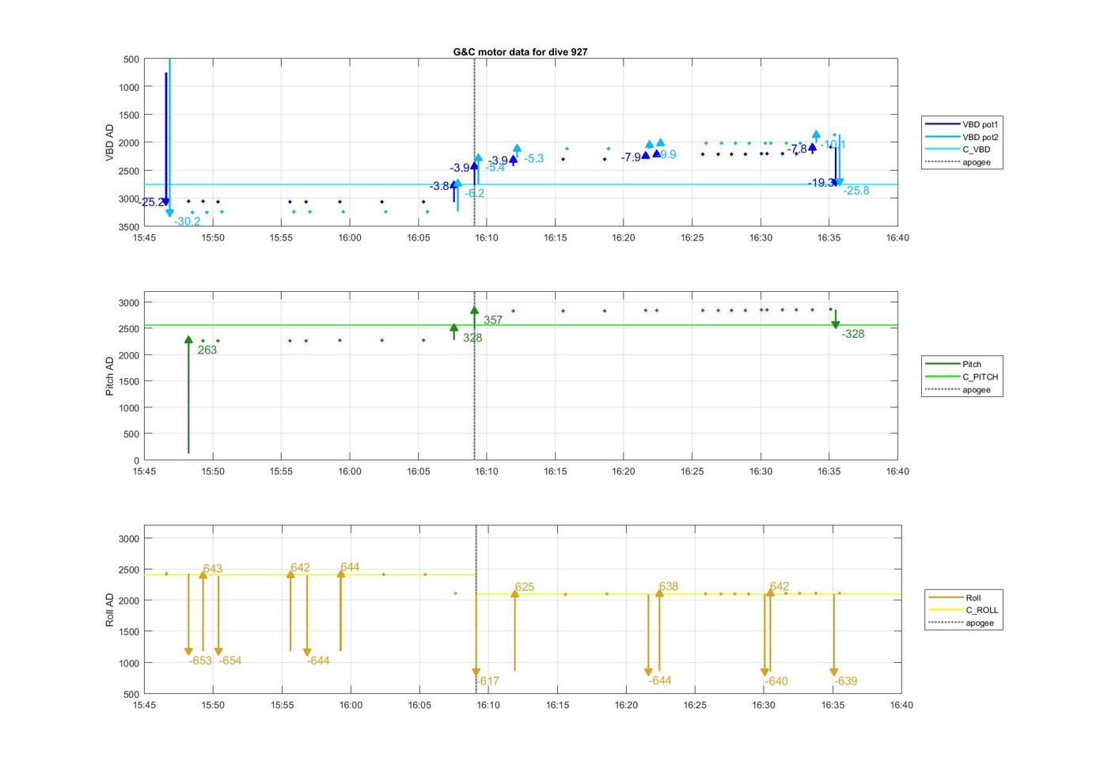This screenshot has width=1108, height=780.
Task: Click the -640 roll annotation
Action: pyautogui.click(x=776, y=681)
